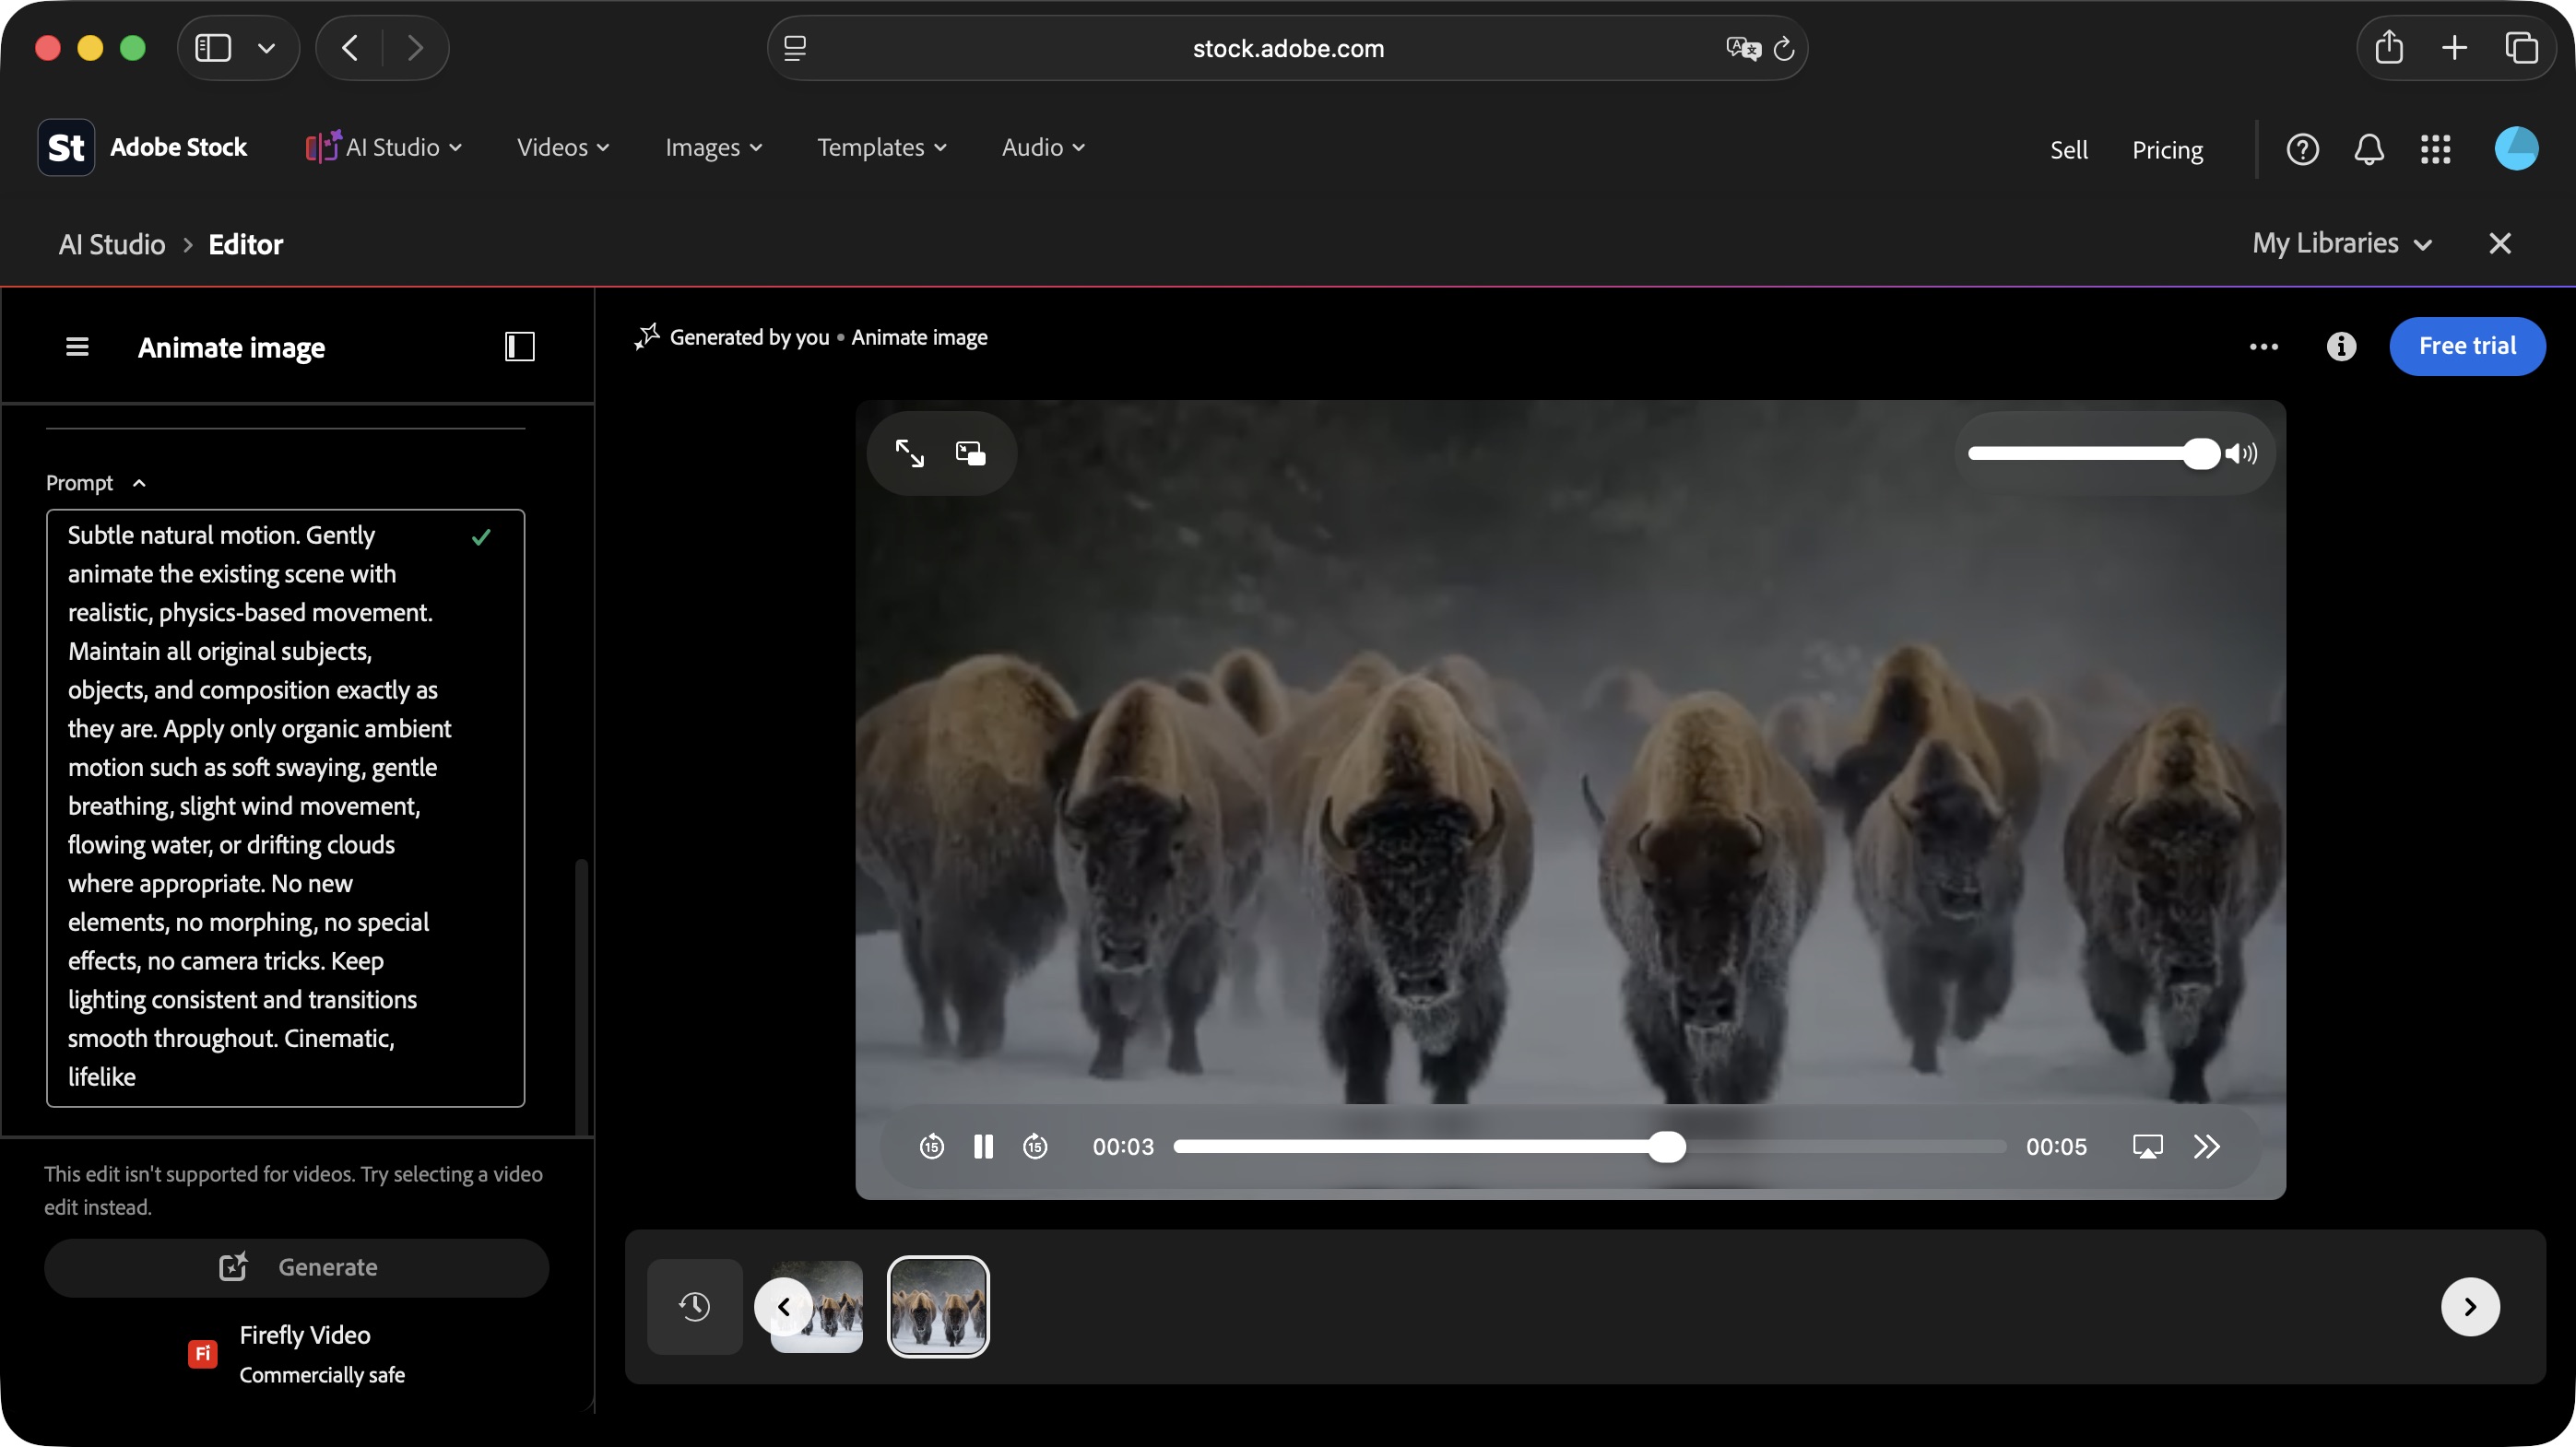Select the highlighted bison video thumbnail
This screenshot has height=1447, width=2576.
click(x=938, y=1306)
